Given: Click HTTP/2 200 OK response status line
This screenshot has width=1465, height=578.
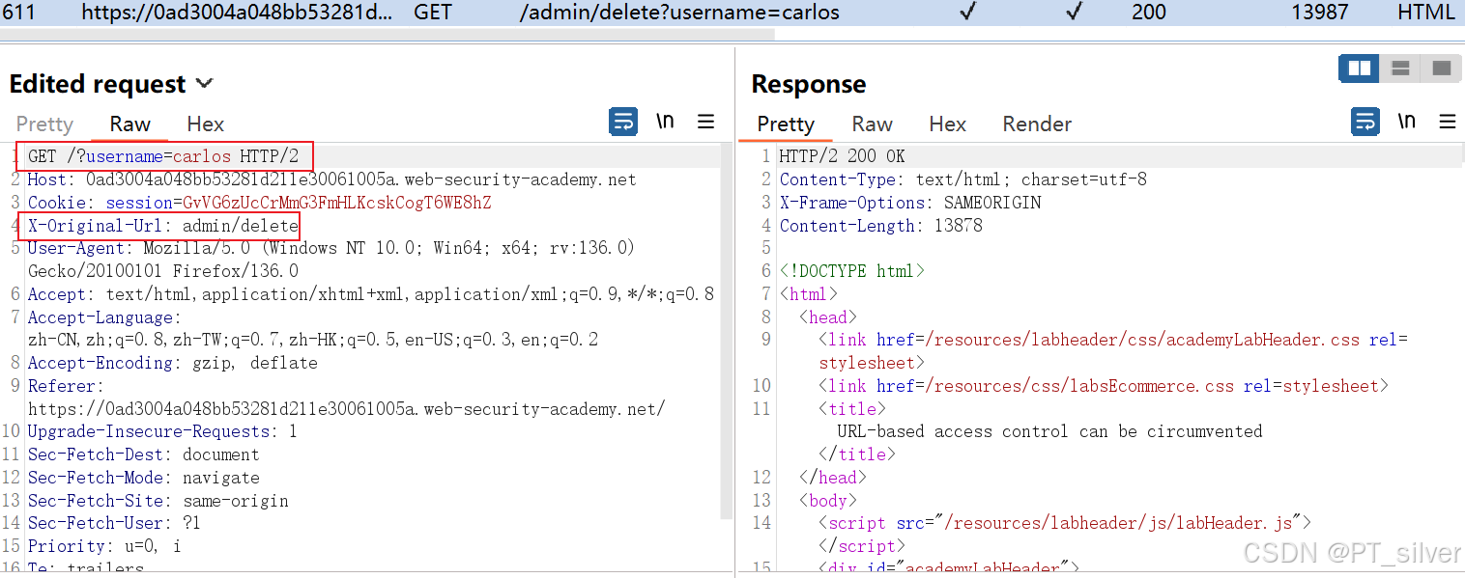Looking at the screenshot, I should pos(842,156).
